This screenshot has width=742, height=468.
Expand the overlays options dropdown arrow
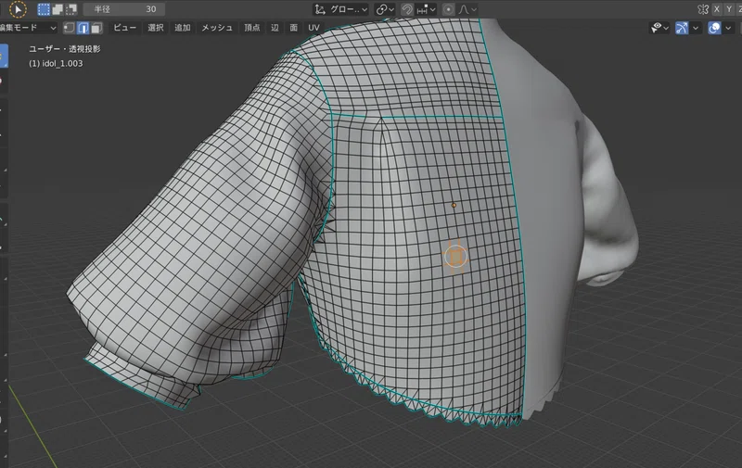728,28
